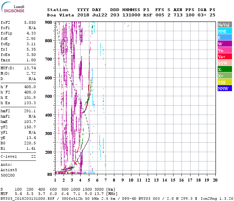Image resolution: width=234 pixels, height=201 pixels.
Task: Select the NoVal legend swatch
Action: click(225, 25)
